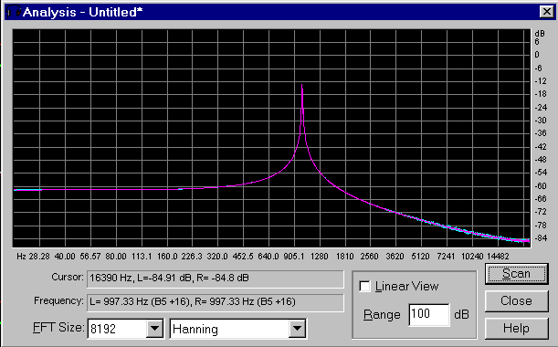Click the Hanning text in window combo box
558x347 pixels.
coord(195,330)
